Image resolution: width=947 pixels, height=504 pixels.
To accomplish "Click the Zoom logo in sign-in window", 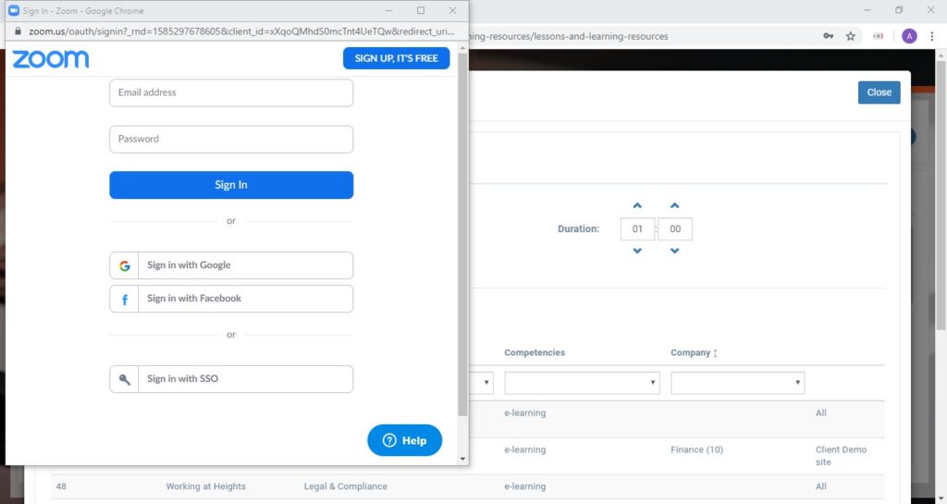I will pyautogui.click(x=51, y=58).
